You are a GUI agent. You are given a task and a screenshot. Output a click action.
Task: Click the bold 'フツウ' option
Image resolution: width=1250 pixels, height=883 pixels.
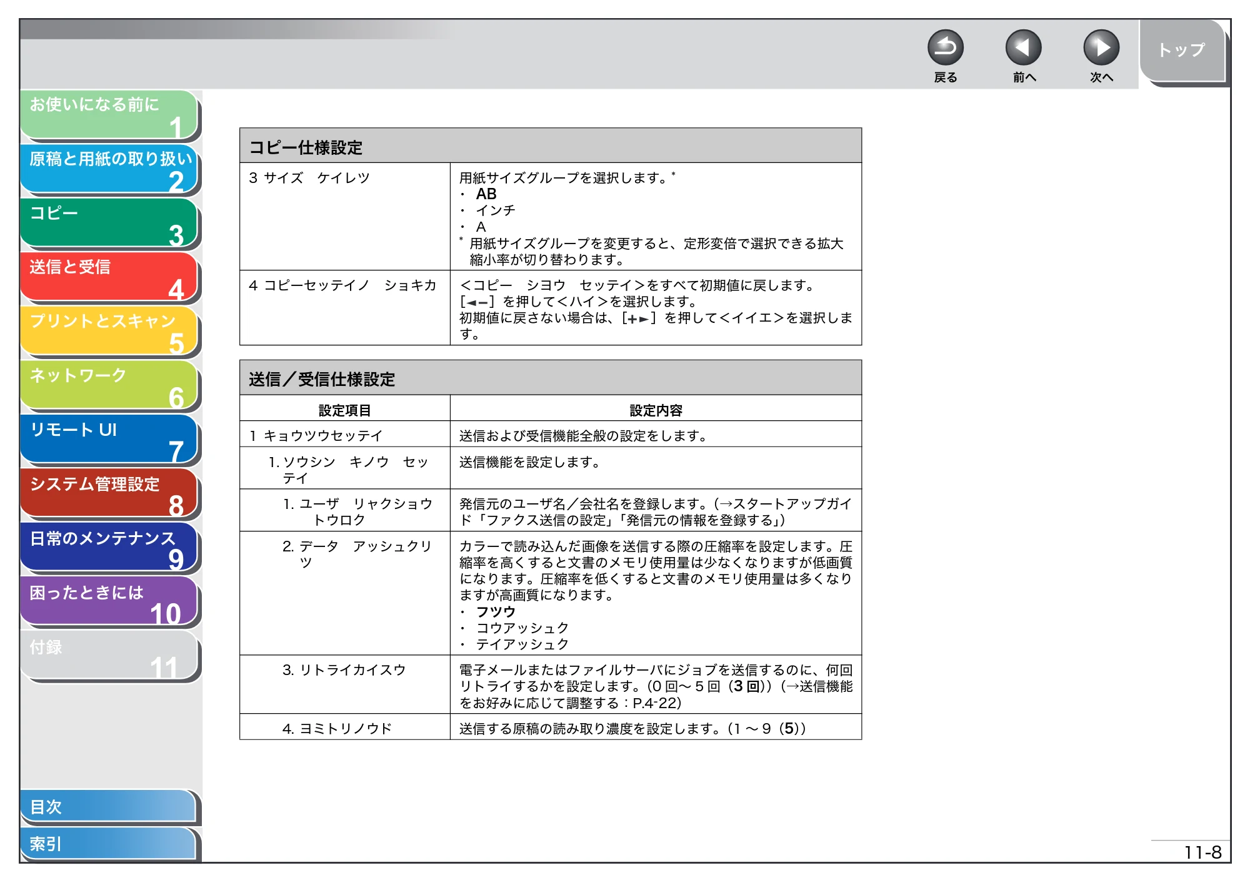[496, 611]
